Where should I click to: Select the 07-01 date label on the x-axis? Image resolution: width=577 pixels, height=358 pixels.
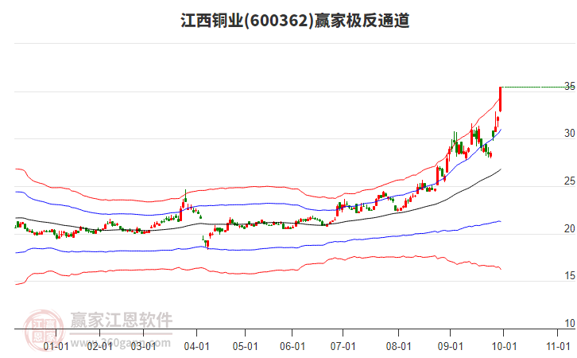(x=343, y=347)
